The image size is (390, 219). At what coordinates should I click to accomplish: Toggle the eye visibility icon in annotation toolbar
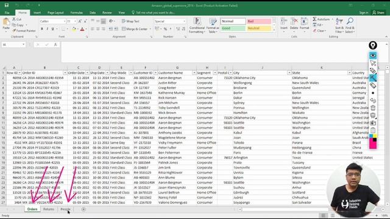pos(373,55)
